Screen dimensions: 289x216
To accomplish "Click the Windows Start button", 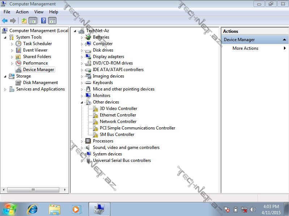I will (10, 209).
